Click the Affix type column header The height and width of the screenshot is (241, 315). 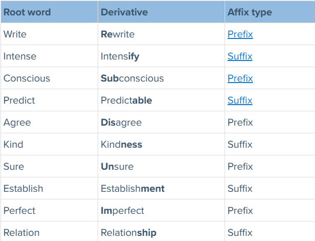pos(250,12)
